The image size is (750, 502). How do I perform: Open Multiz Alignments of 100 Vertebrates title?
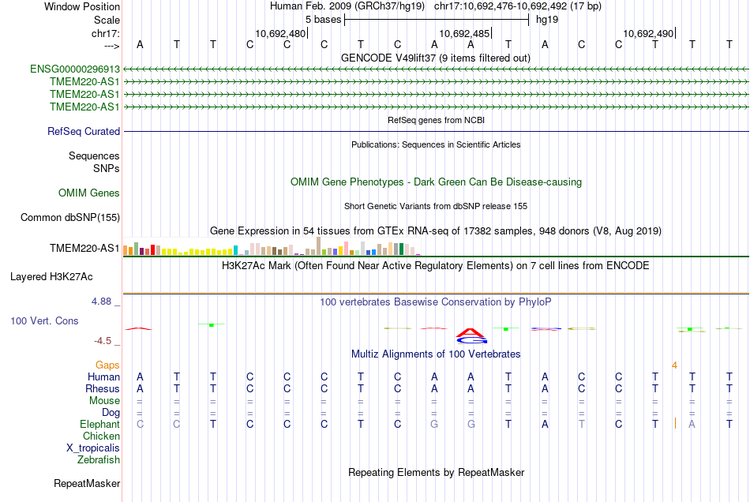(x=436, y=354)
